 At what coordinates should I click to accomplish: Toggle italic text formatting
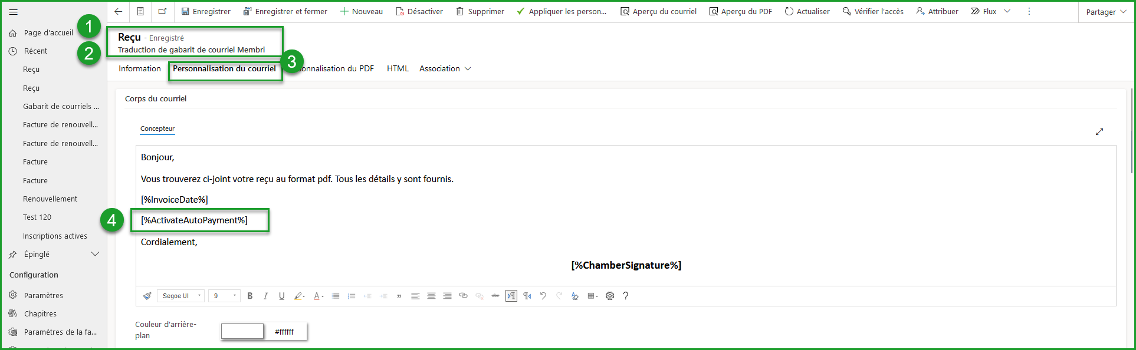(265, 296)
